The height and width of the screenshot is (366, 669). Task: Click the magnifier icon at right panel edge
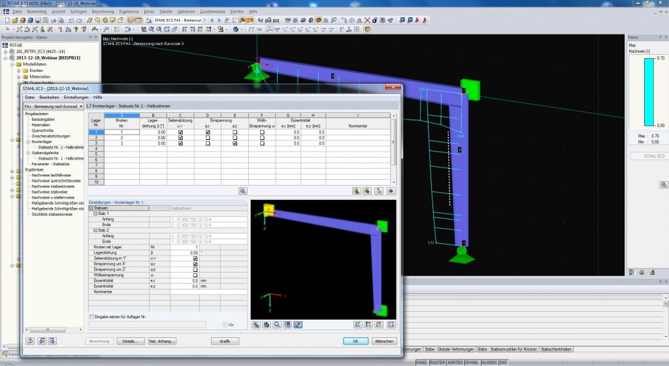coord(664,185)
